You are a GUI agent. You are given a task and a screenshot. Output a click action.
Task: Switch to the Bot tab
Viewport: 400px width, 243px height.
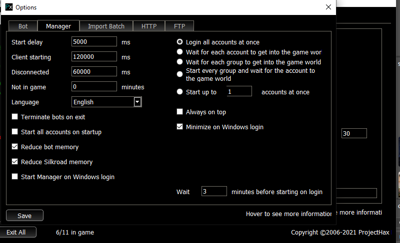[23, 26]
